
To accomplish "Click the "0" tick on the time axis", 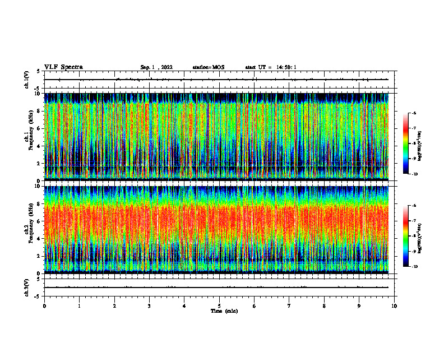I will (x=44, y=306).
